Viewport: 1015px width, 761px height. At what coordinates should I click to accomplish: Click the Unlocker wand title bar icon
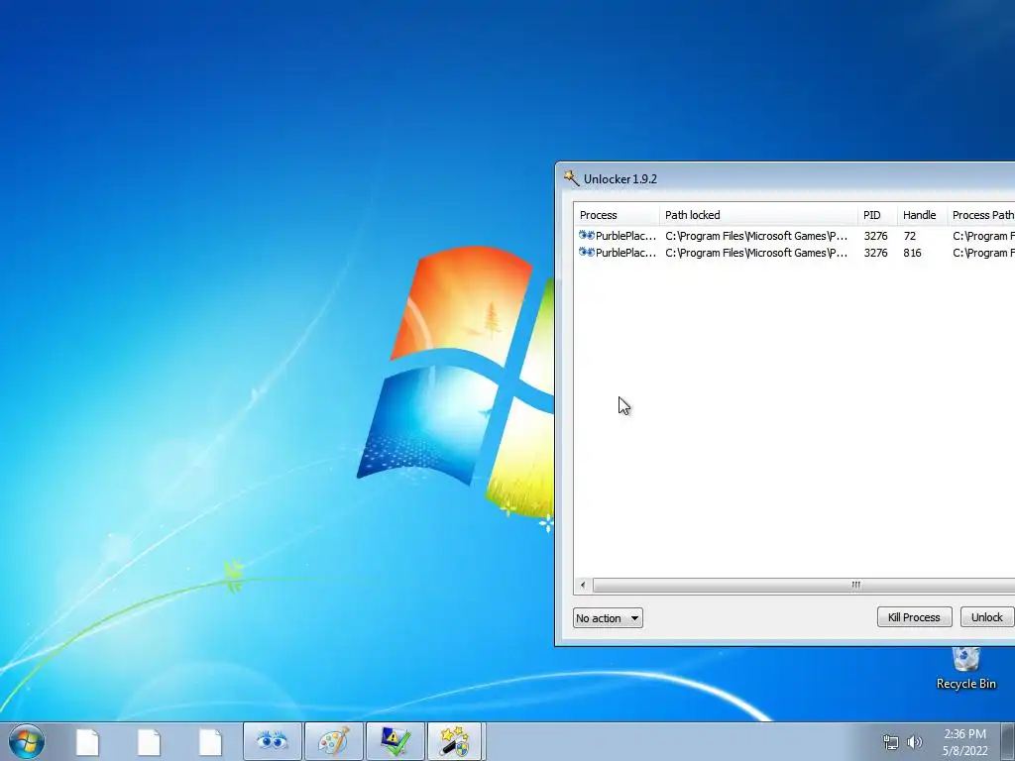point(571,178)
